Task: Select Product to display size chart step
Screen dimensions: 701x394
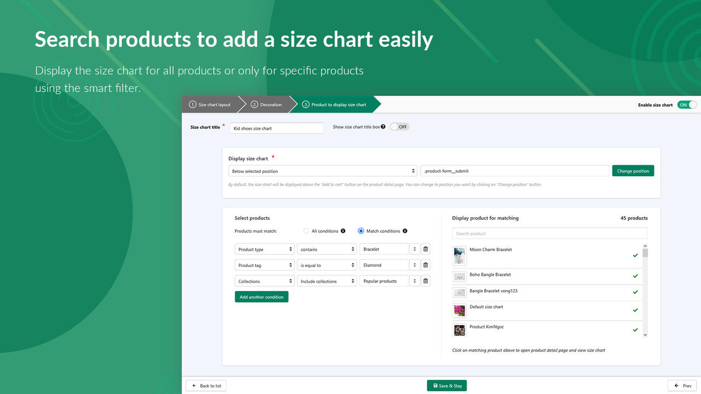Action: [334, 105]
